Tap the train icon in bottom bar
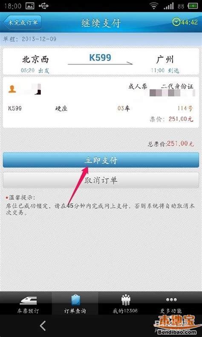The width and height of the screenshot is (202, 337). coord(28,300)
